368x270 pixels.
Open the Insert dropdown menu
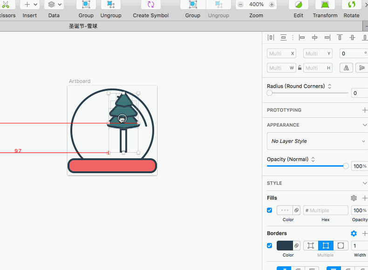point(30,5)
